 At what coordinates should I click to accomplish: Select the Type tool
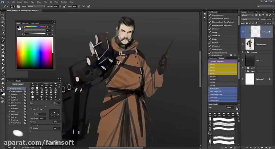click(3, 71)
